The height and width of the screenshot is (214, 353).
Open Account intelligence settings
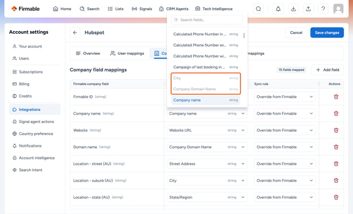click(x=35, y=158)
